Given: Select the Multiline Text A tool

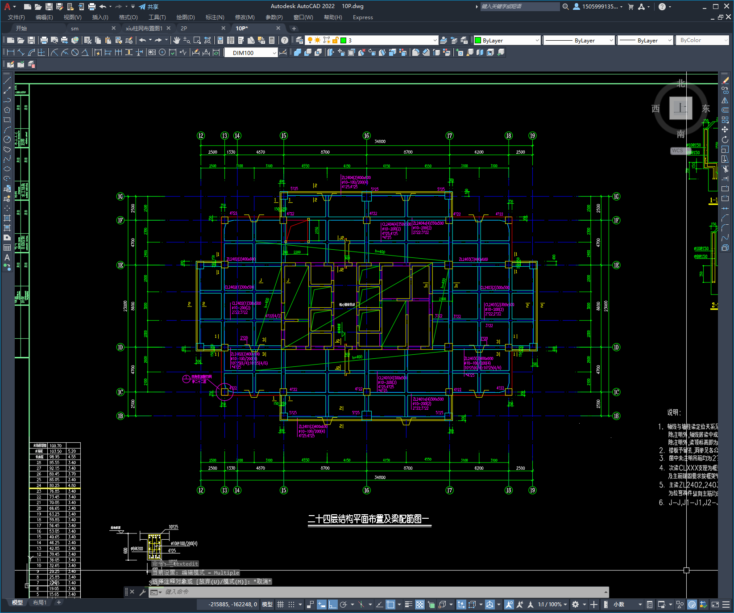Looking at the screenshot, I should point(7,257).
